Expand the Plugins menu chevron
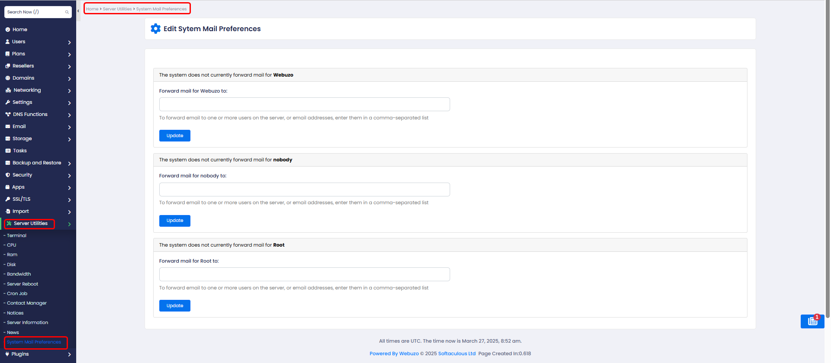Image resolution: width=831 pixels, height=363 pixels. [69, 355]
